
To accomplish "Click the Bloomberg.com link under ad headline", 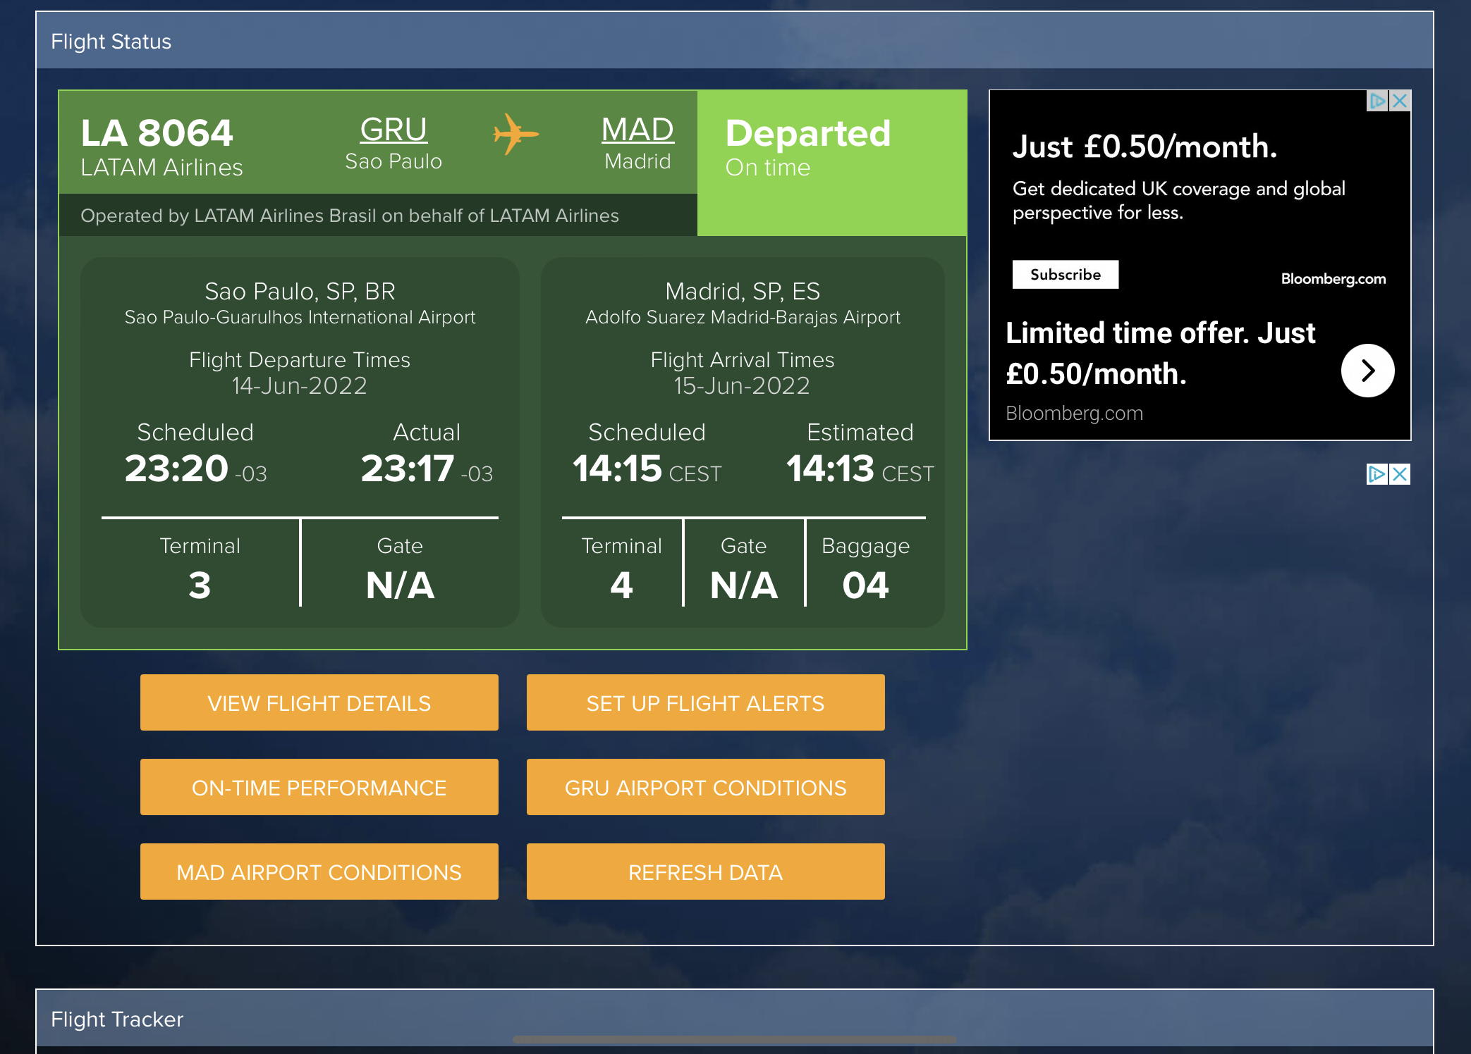I will (1075, 413).
